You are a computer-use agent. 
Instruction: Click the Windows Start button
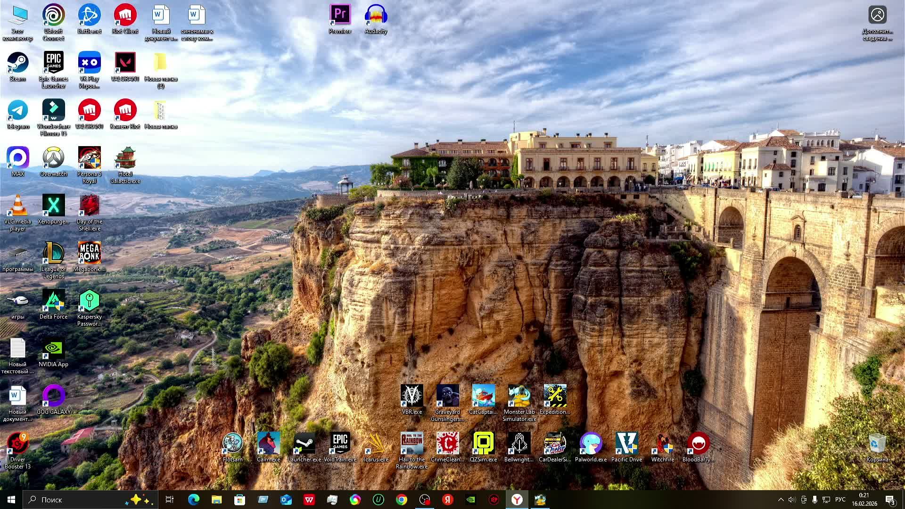click(11, 500)
